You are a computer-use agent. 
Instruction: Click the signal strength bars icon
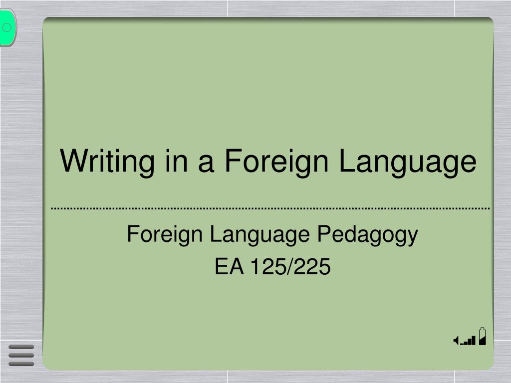pos(468,341)
